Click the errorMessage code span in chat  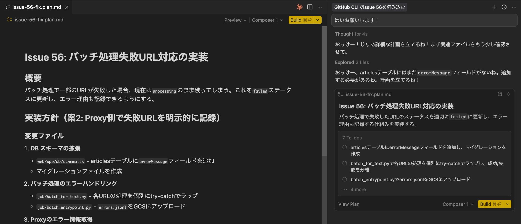point(434,73)
